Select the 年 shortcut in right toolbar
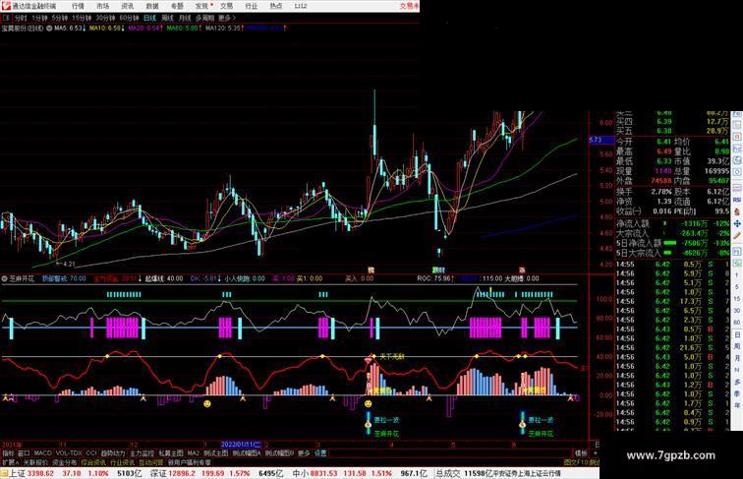 click(x=737, y=405)
